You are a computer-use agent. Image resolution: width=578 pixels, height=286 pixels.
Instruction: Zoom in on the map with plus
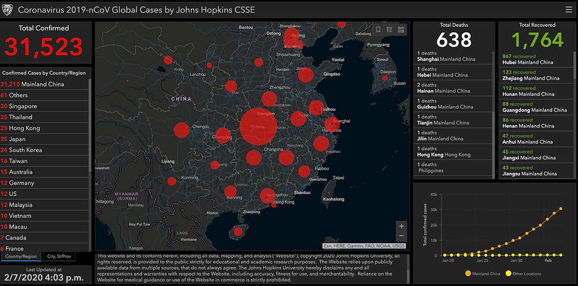(402, 226)
